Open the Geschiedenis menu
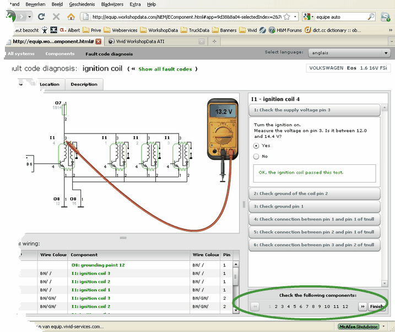The width and height of the screenshot is (395, 332). point(82,4)
